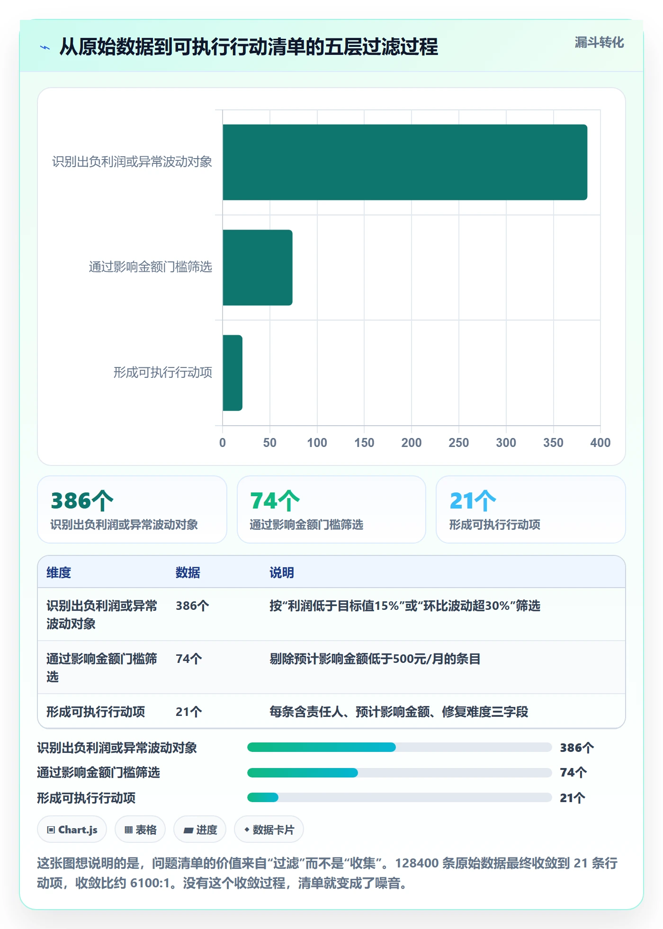Viewport: 663px width, 929px height.
Task: Click the progress bar for 识别出负利润或异常波动对象
Action: [400, 747]
